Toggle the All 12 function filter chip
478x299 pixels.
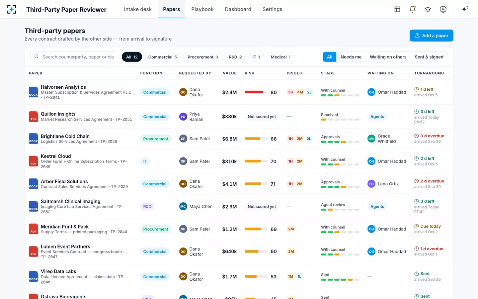tap(132, 57)
